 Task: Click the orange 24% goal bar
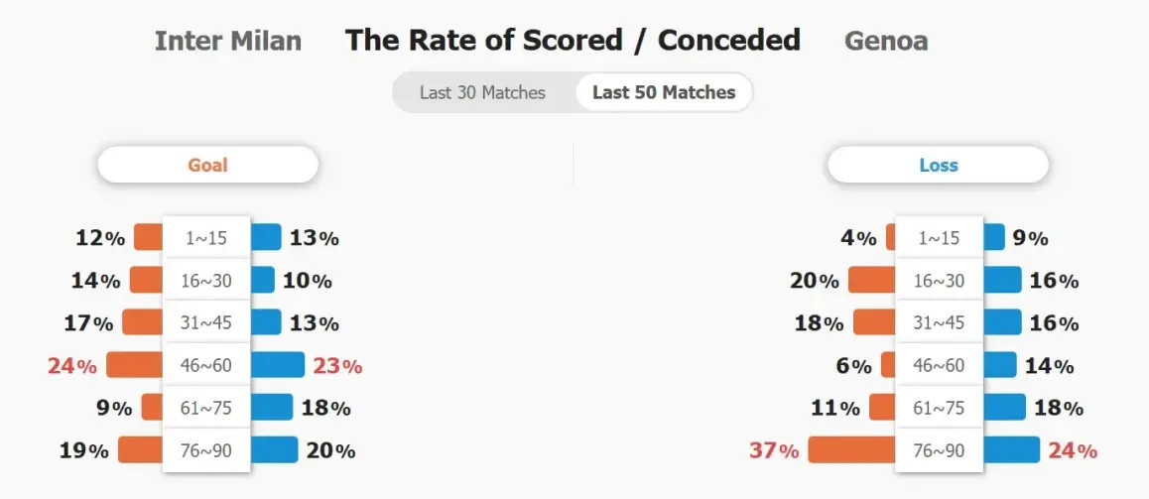pyautogui.click(x=135, y=365)
